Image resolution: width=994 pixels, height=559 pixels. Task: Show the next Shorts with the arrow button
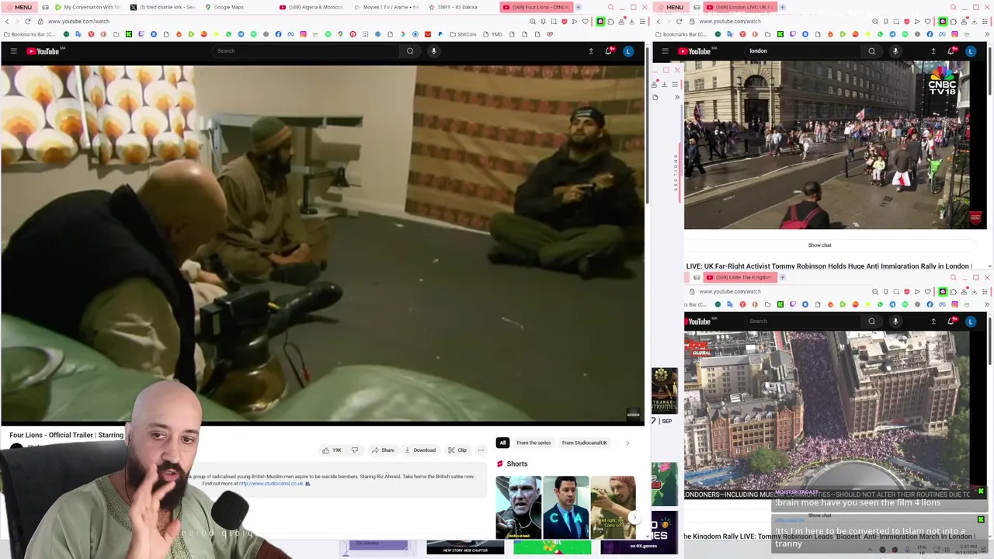click(634, 517)
